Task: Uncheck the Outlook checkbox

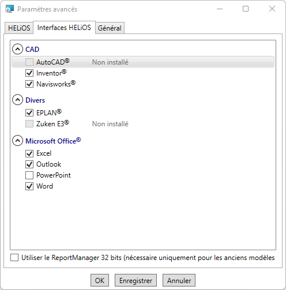Action: [x=29, y=164]
